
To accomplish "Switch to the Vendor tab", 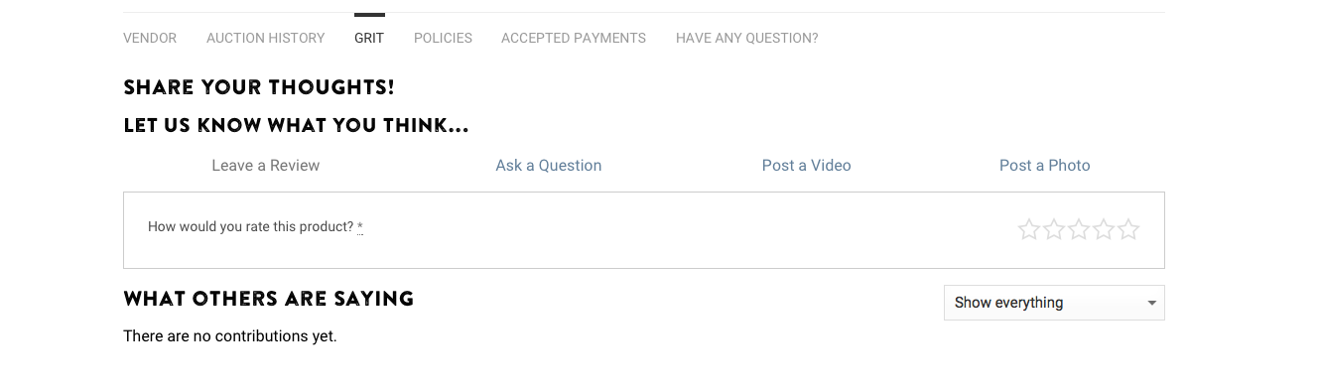I will [150, 38].
